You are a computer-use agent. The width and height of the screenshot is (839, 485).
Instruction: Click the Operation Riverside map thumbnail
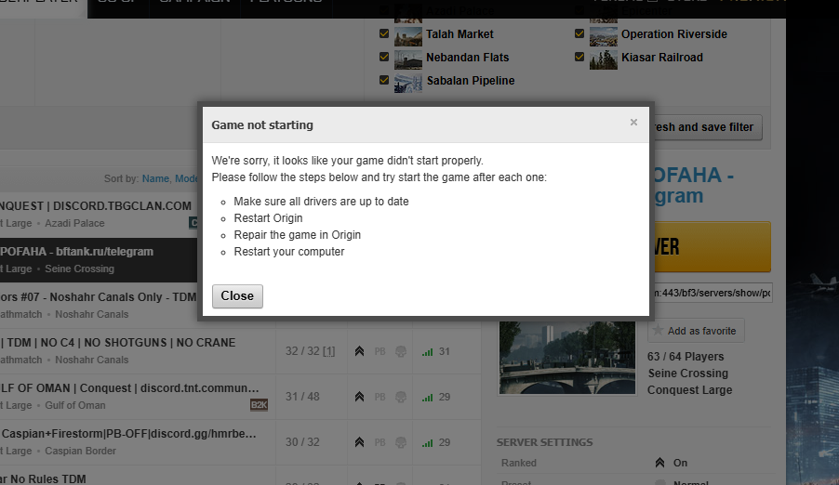(x=603, y=37)
